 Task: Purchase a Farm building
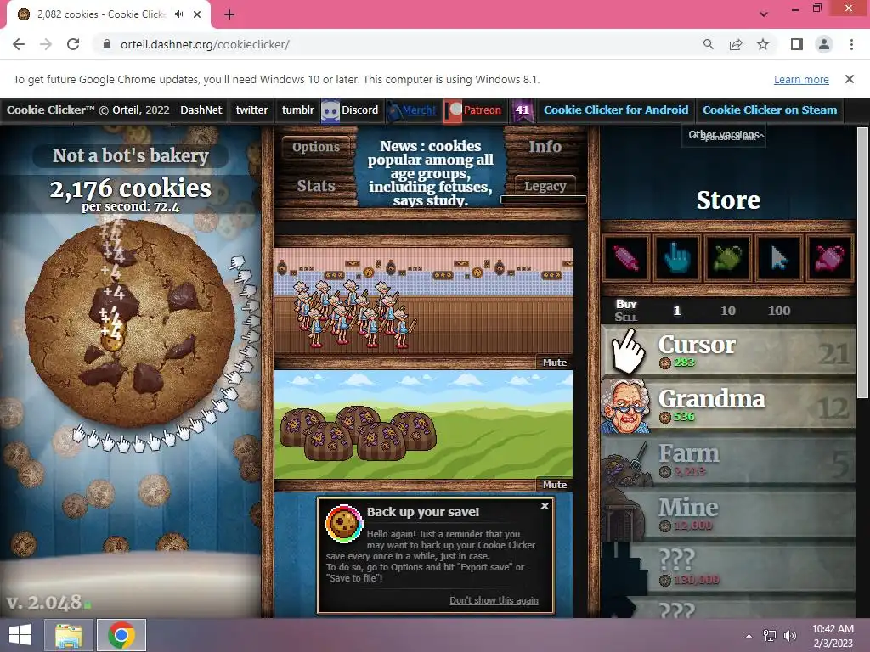point(728,460)
